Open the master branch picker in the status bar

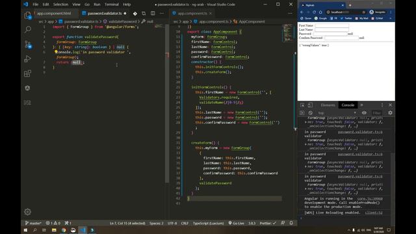click(33, 223)
